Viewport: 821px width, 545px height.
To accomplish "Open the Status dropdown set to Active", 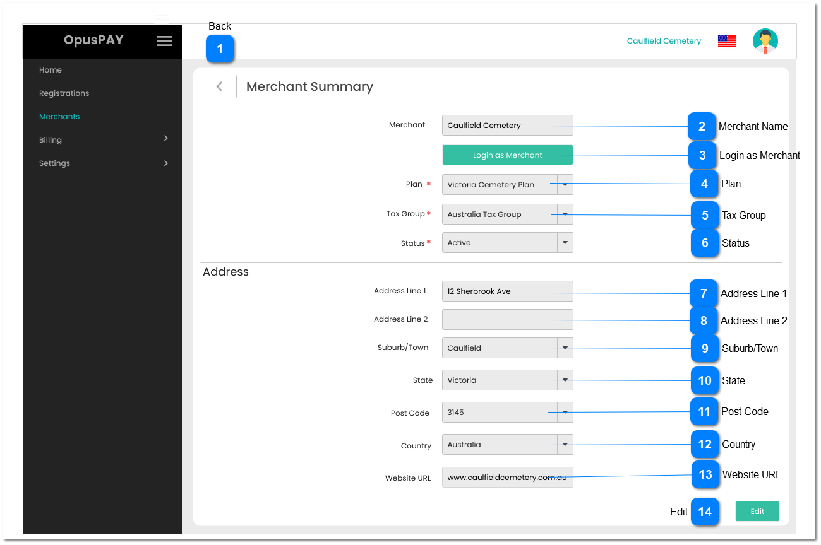I will tap(564, 242).
